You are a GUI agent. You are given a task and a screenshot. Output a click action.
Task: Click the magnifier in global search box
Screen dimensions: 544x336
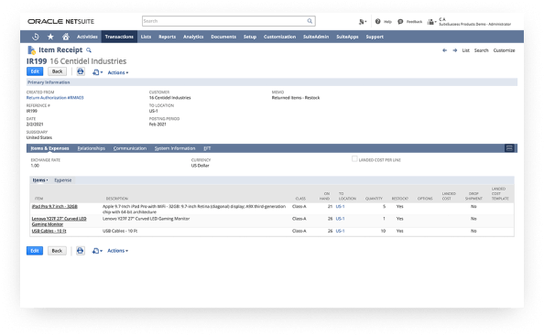coord(310,21)
